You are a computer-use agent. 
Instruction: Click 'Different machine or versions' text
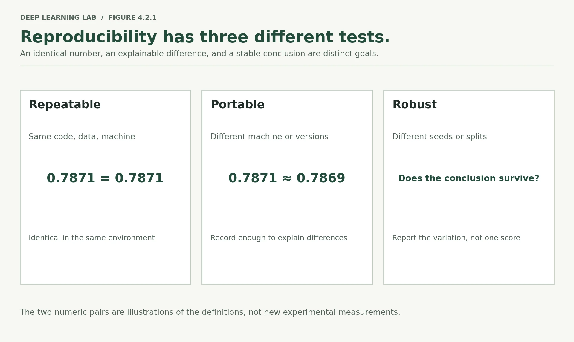(x=269, y=137)
